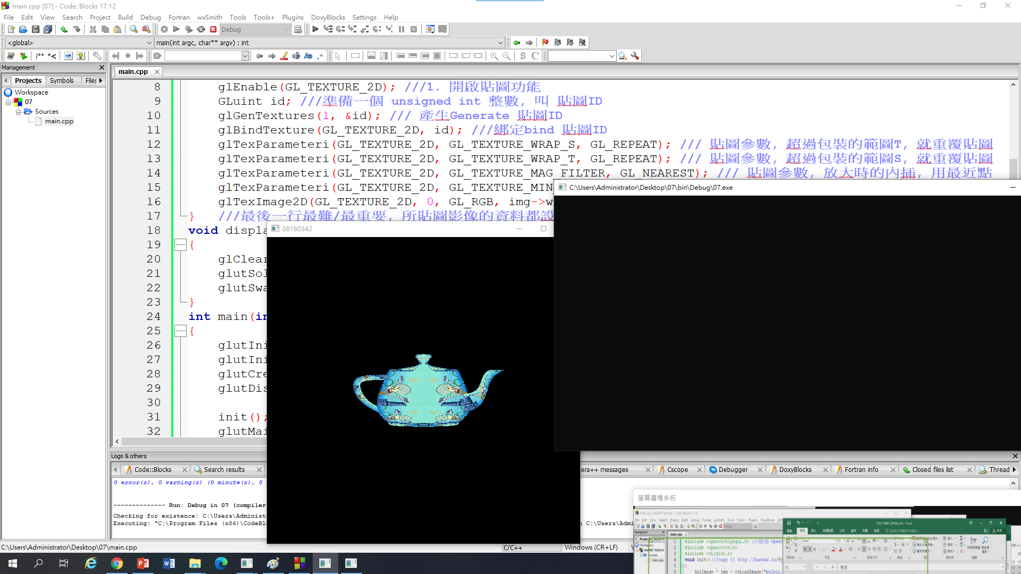Click the red Toggle bookmark flag
Image resolution: width=1021 pixels, height=574 pixels.
[x=545, y=43]
